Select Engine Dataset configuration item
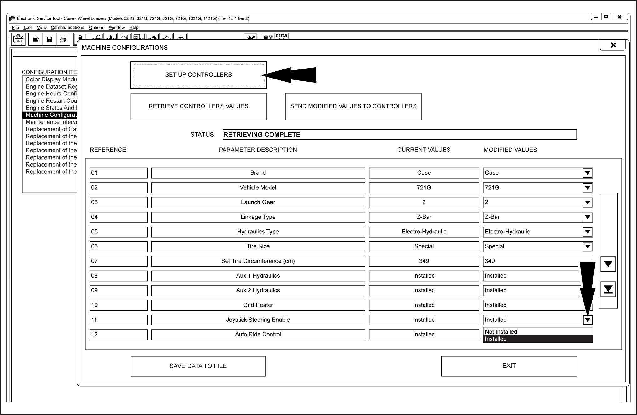 (51, 87)
